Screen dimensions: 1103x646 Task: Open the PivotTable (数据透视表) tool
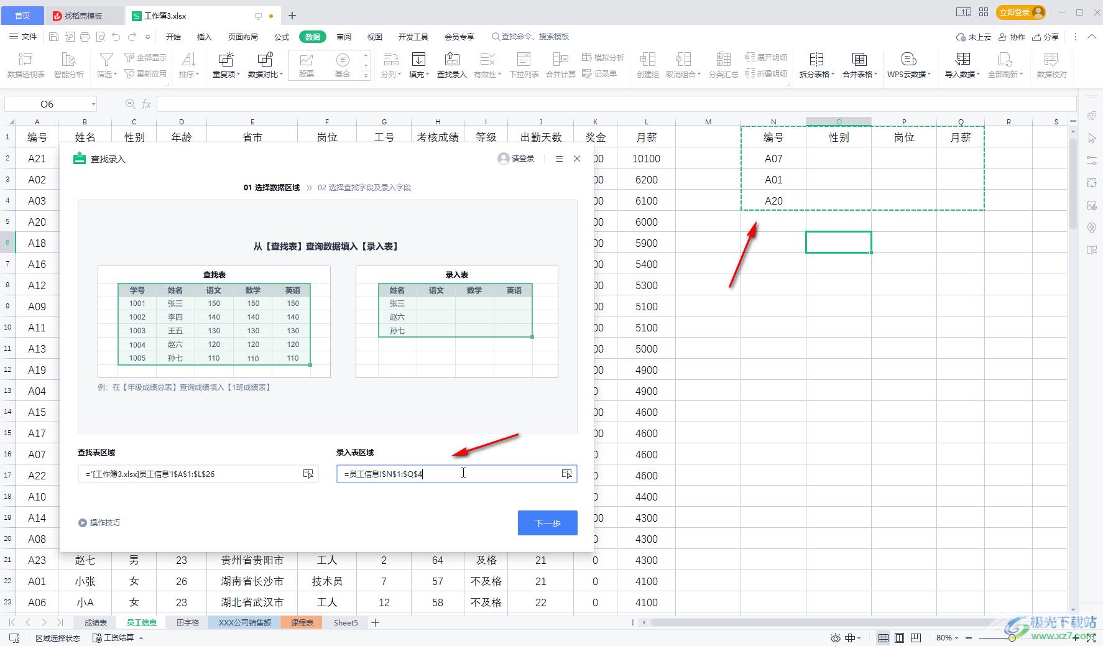point(26,65)
